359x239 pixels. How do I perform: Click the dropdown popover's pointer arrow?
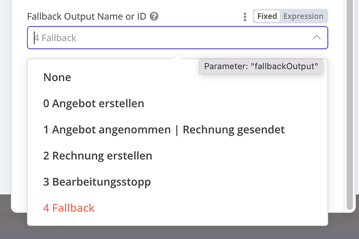click(x=177, y=56)
